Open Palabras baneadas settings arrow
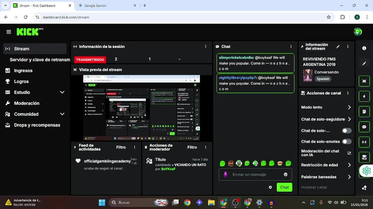Screen dimensions: 373x209 pyautogui.click(x=349, y=177)
